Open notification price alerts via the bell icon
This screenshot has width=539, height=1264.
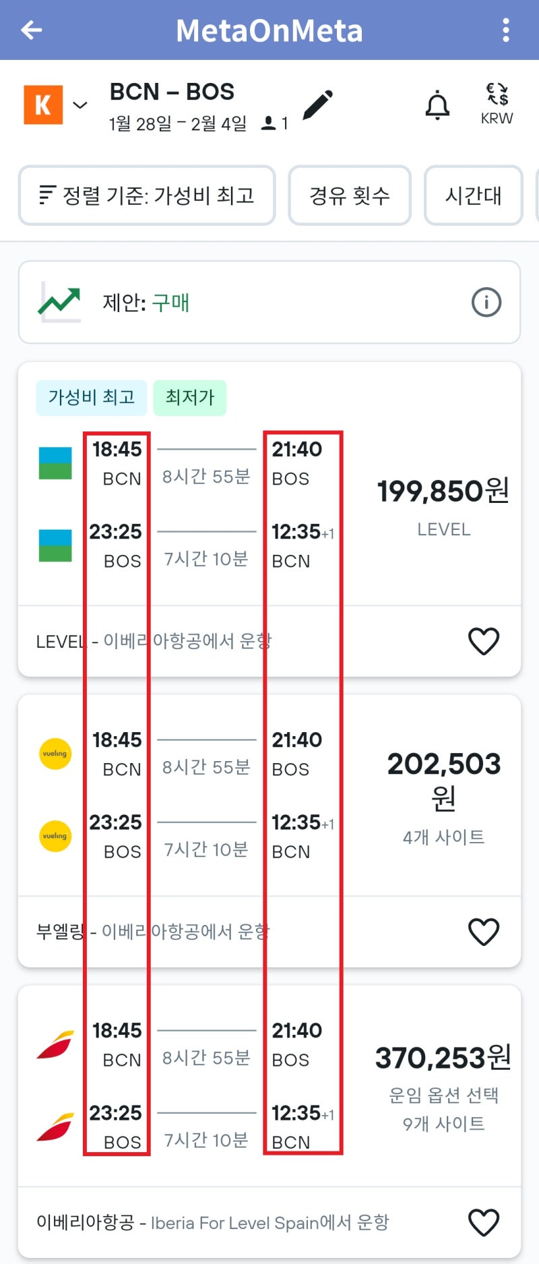pos(437,104)
